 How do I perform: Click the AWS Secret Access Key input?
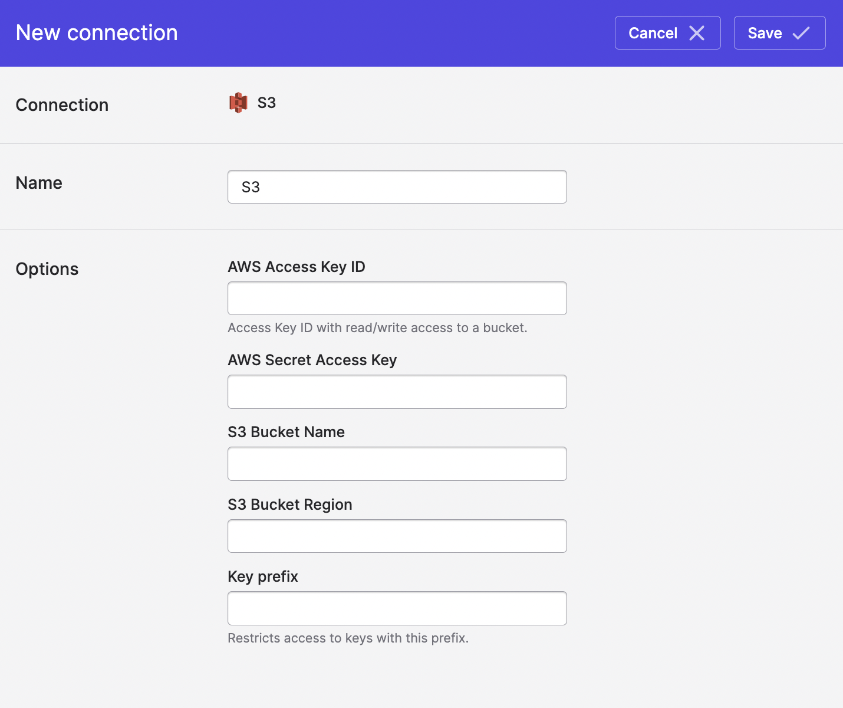[x=397, y=392]
